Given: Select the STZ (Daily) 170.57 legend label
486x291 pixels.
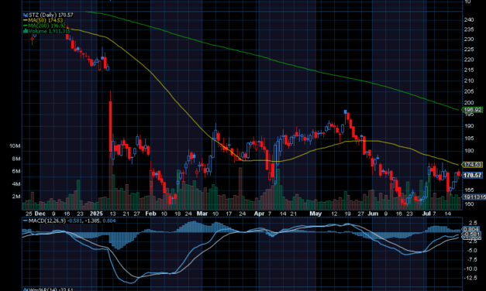Looking at the screenshot, I should pos(51,15).
